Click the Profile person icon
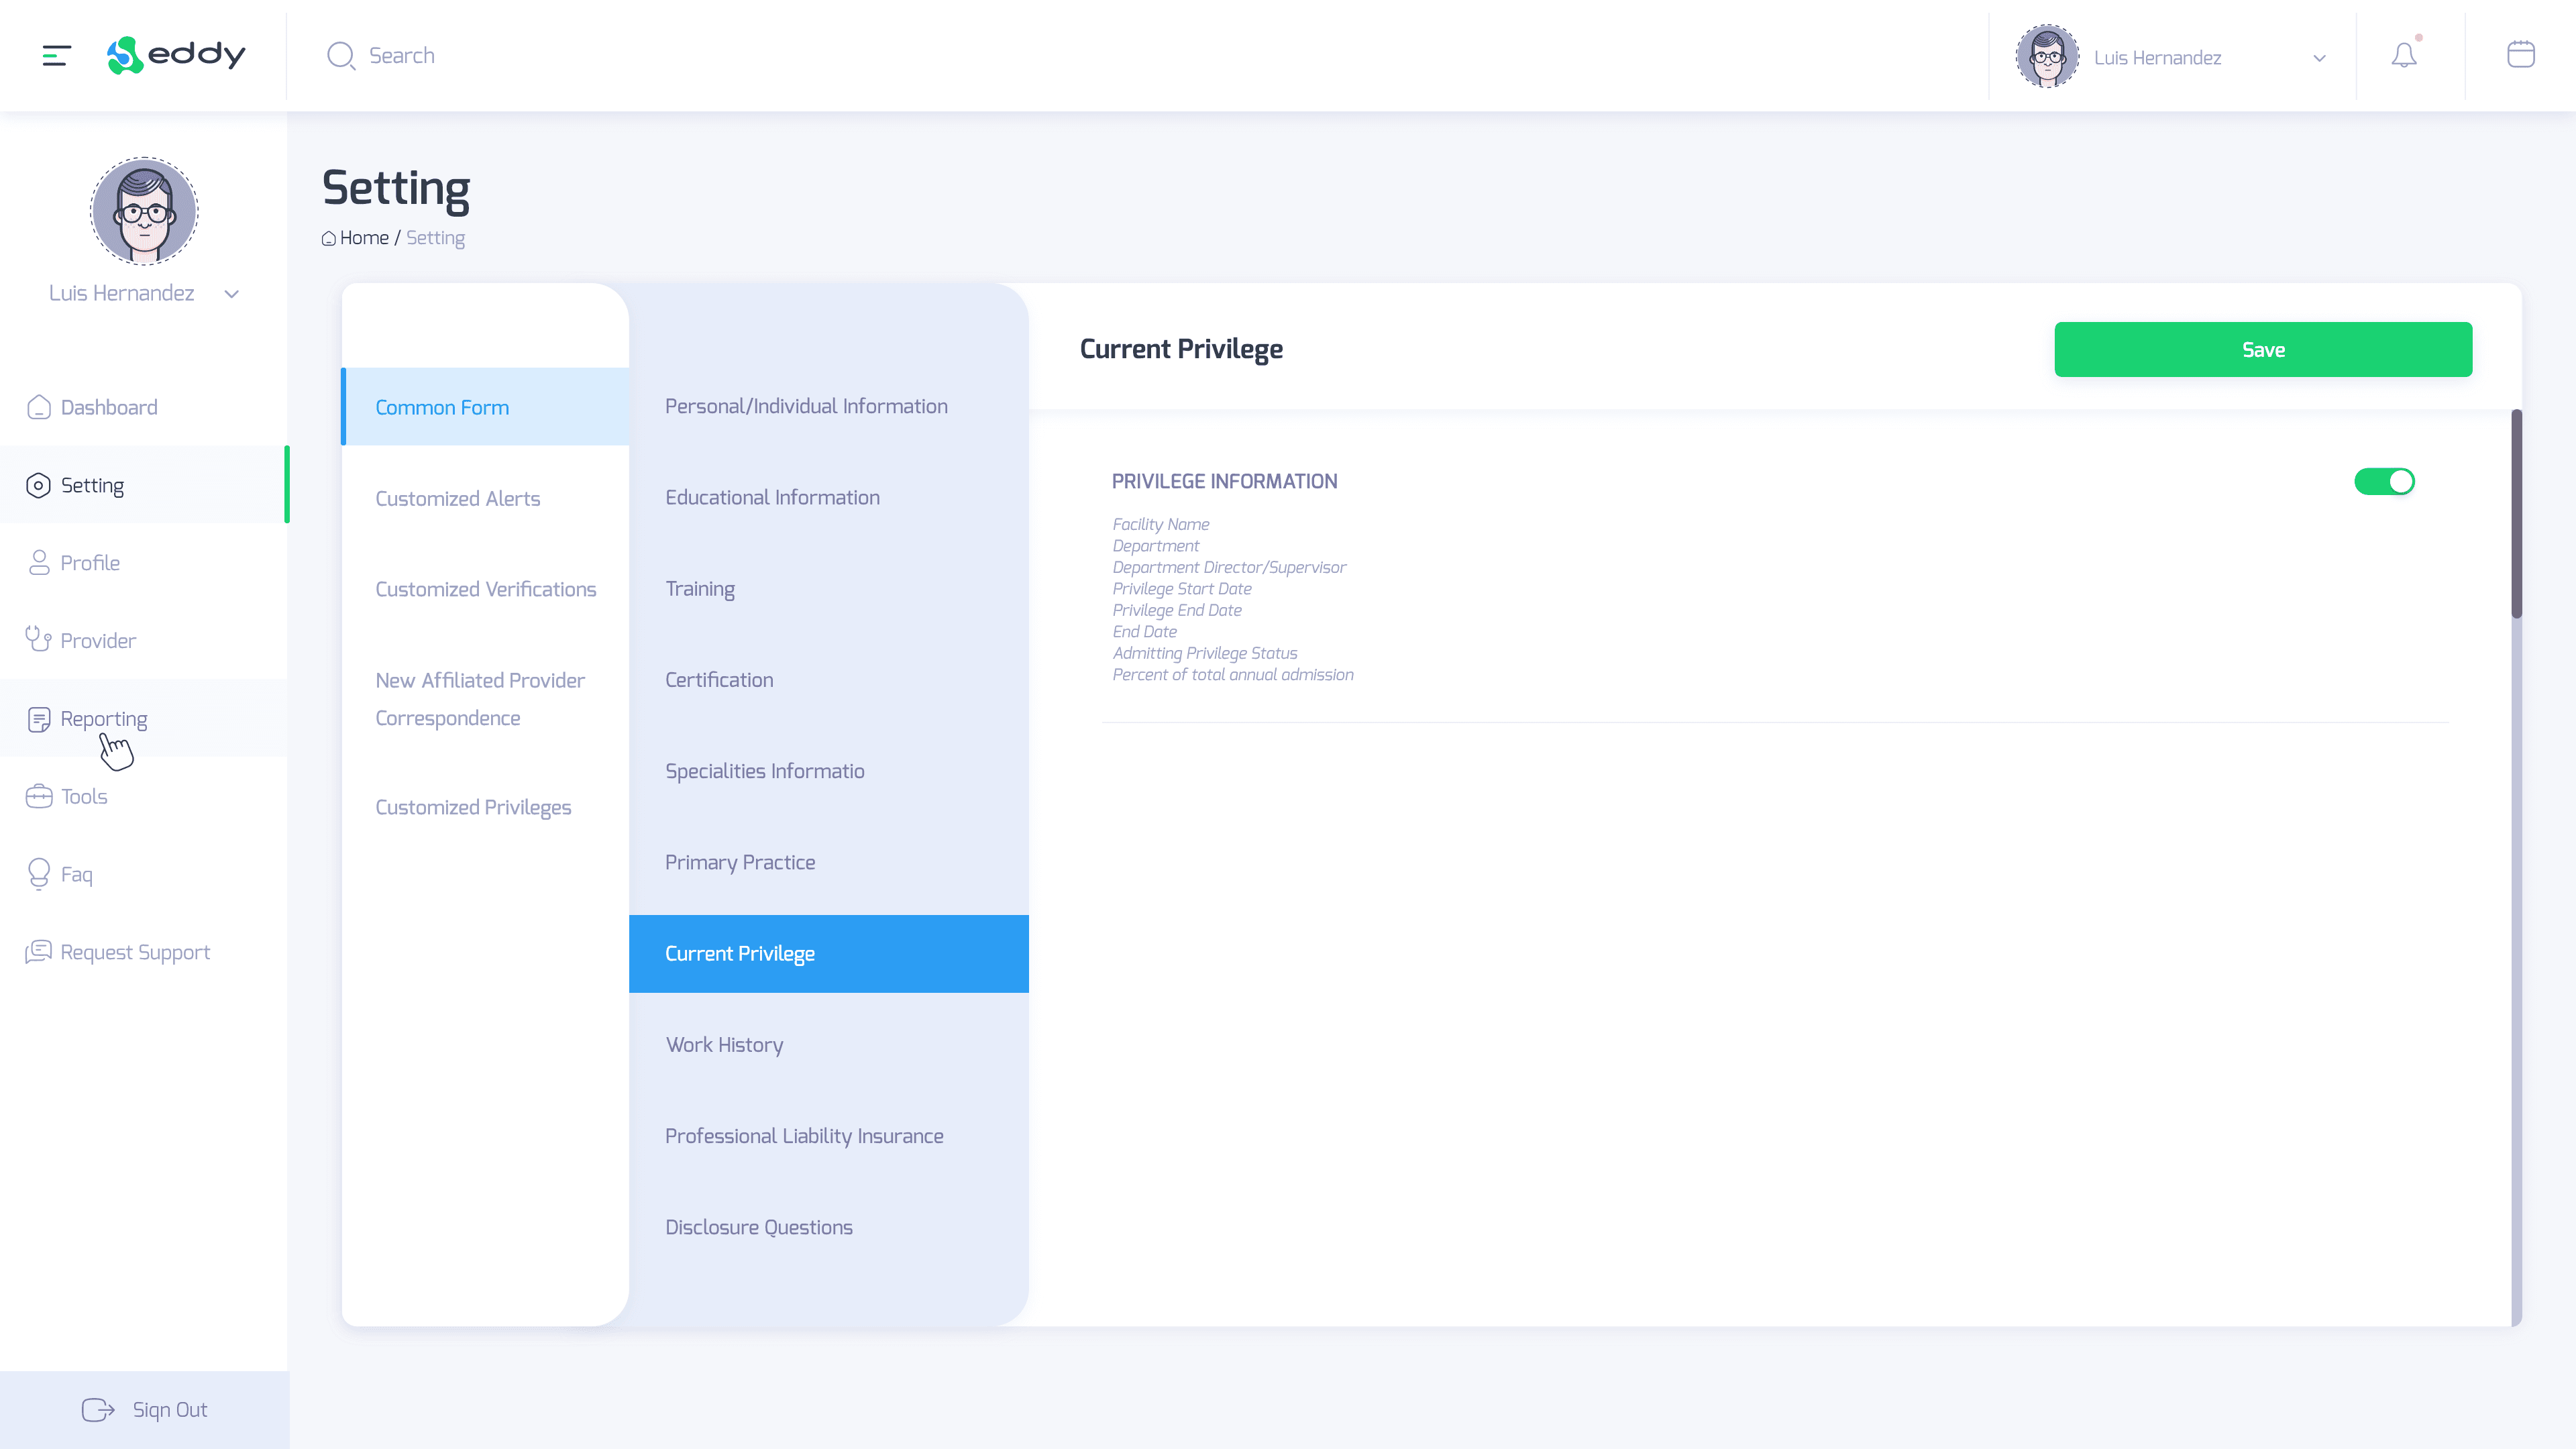The height and width of the screenshot is (1449, 2576). 39,563
